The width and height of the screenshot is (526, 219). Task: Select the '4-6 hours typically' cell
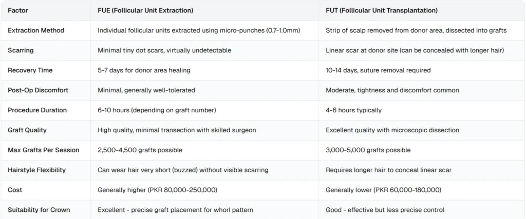point(353,110)
